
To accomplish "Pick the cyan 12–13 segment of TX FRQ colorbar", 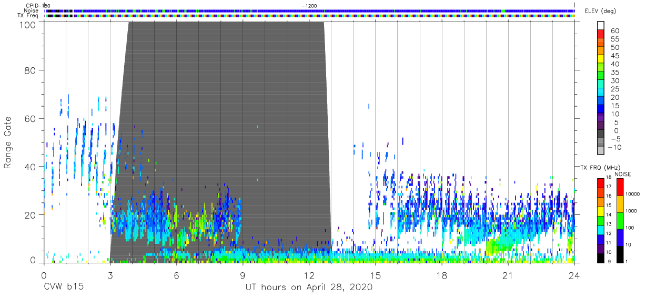I will tap(600, 229).
